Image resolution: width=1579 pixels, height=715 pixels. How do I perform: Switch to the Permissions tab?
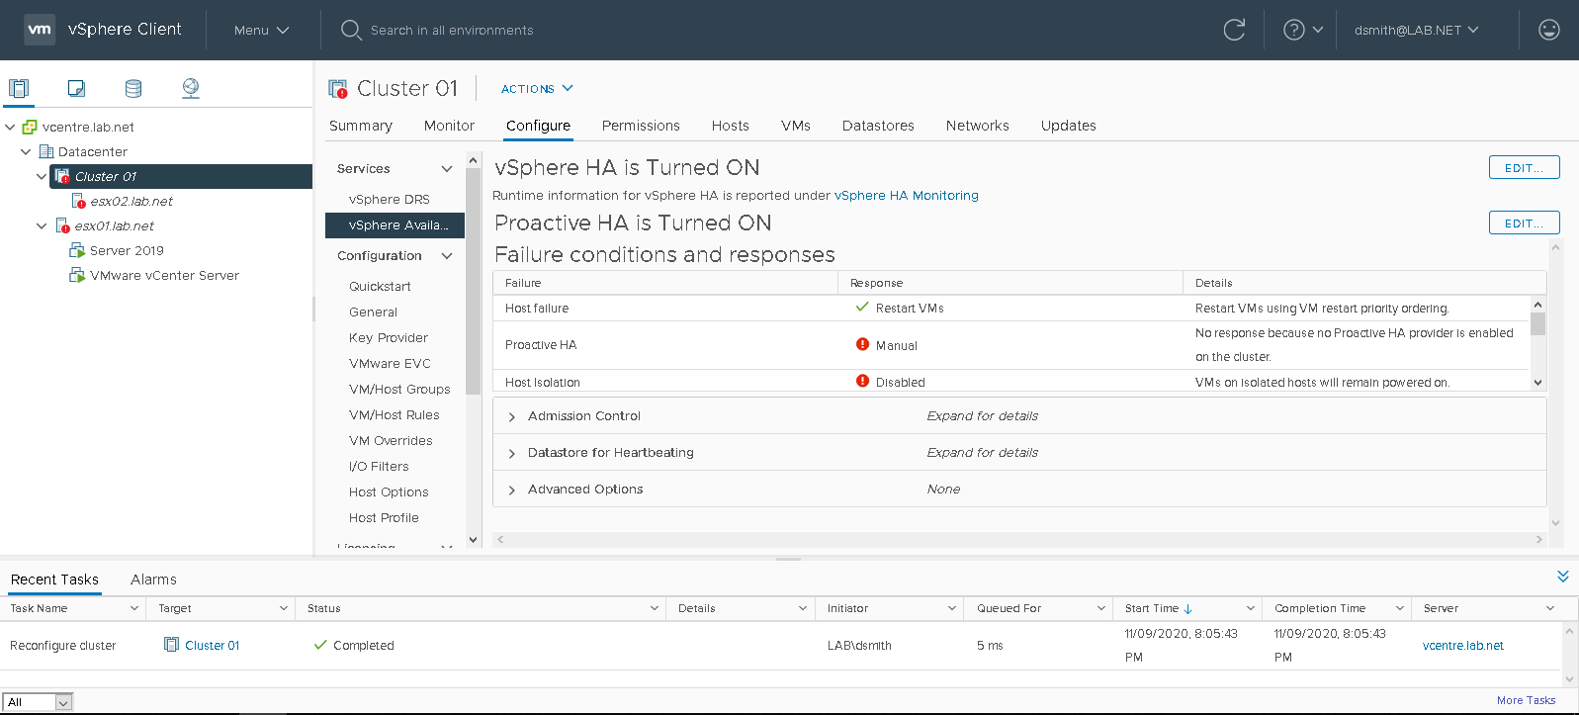click(641, 126)
